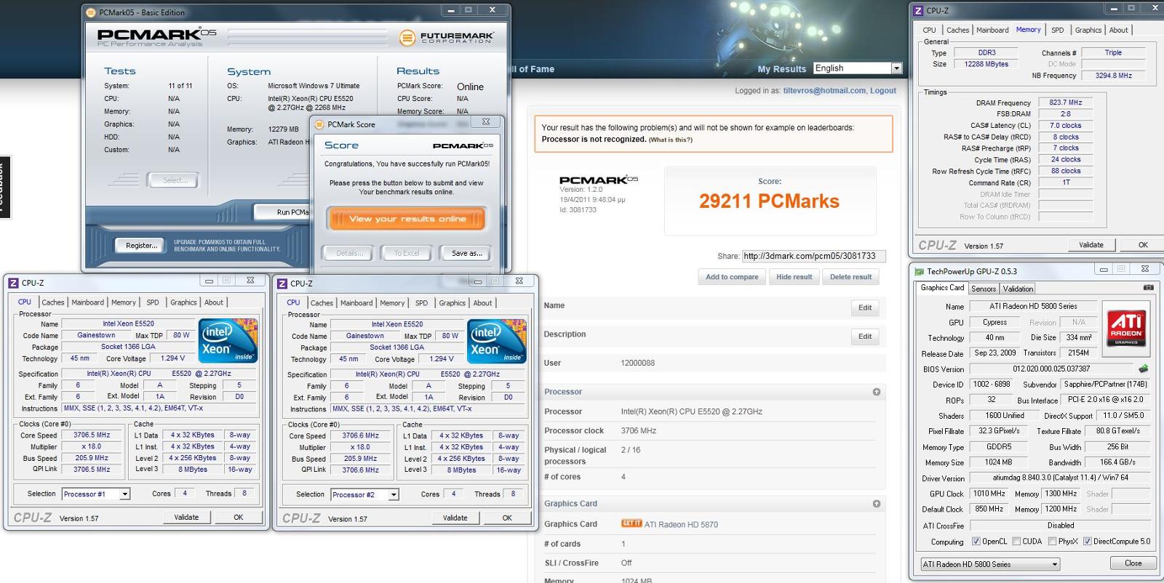Click the Delete result button

[x=850, y=277]
